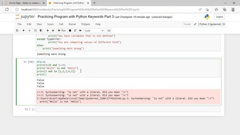Screen dimensions: 240x135
Task: Save notebook with the floppy disk icon
Action: click(17, 31)
